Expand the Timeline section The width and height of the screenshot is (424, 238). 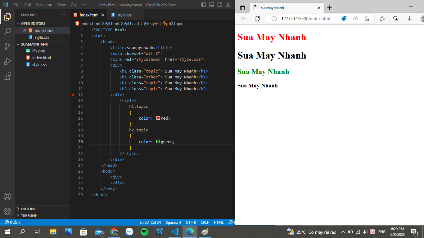(42, 216)
